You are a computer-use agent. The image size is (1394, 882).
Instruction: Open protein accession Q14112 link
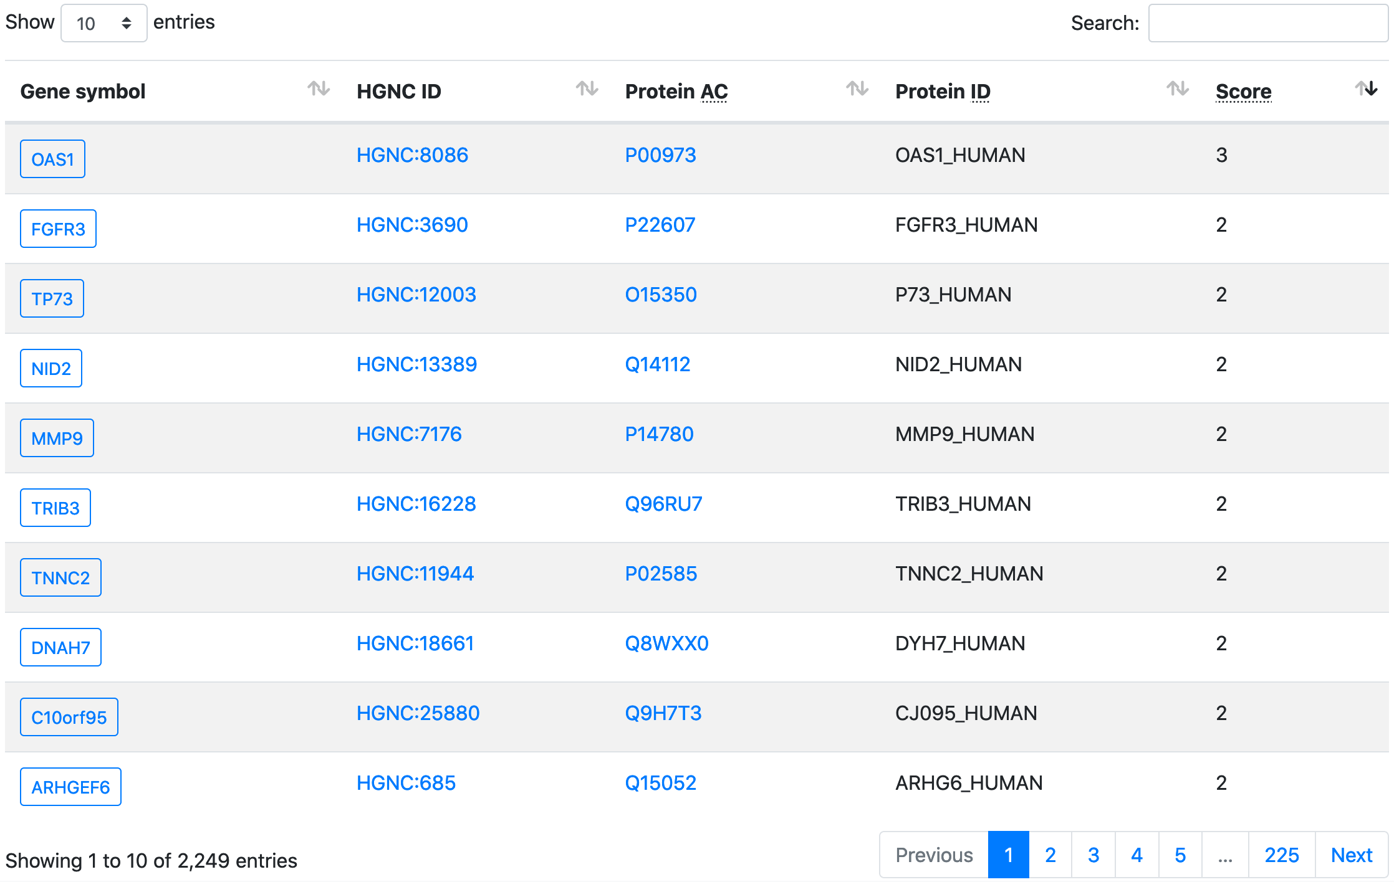[658, 364]
